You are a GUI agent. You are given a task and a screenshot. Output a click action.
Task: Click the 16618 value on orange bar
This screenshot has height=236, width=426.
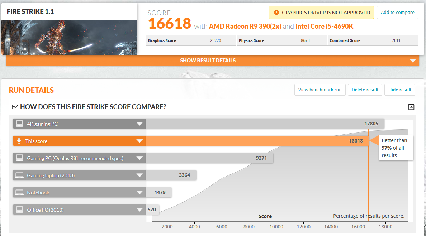356,141
